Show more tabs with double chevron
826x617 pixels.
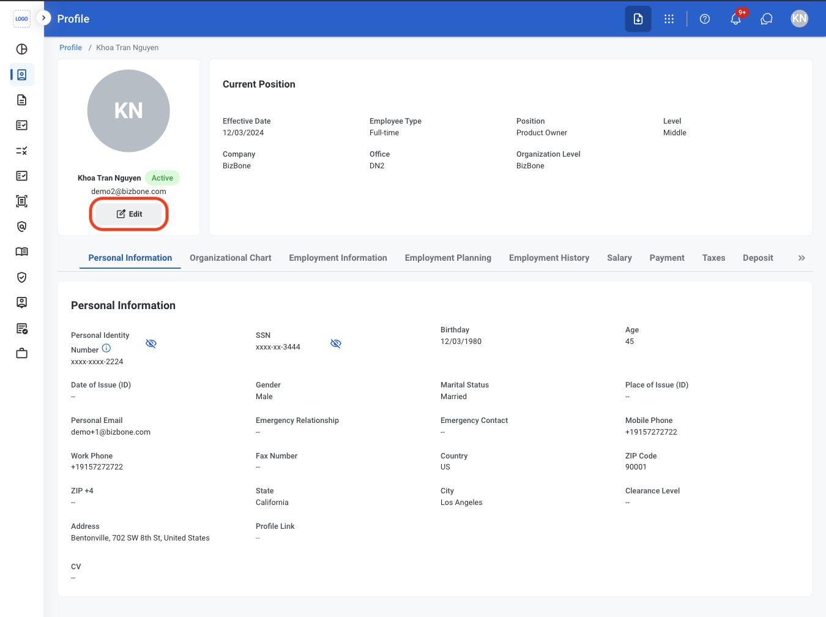[802, 258]
